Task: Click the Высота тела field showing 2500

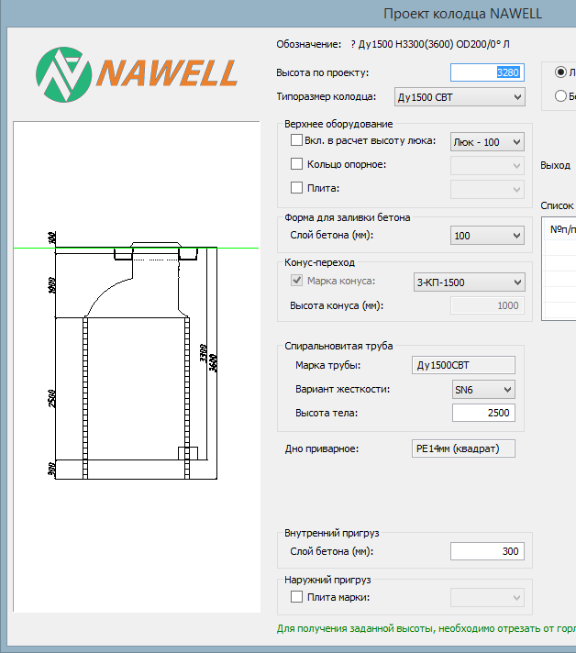Action: (x=483, y=413)
